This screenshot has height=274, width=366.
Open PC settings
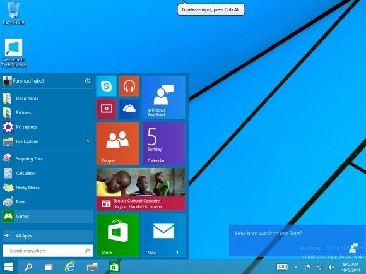pyautogui.click(x=47, y=127)
